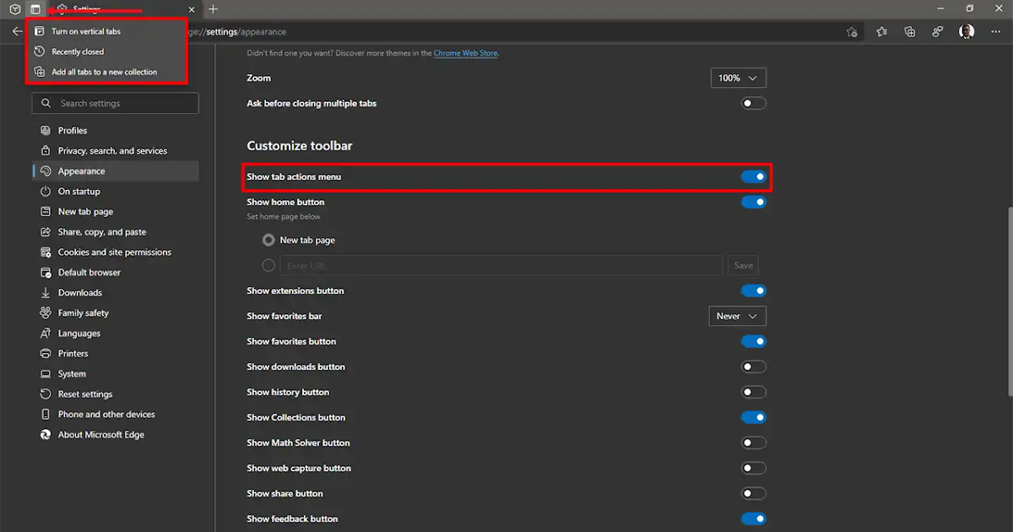
Task: Open the Favorites list star icon
Action: tap(882, 31)
